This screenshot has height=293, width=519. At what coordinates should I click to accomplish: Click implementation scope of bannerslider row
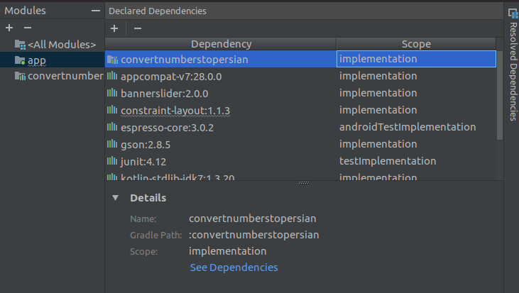(378, 93)
